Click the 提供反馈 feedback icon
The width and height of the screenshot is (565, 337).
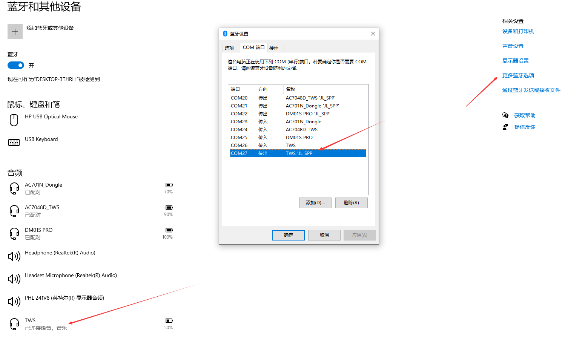click(x=505, y=127)
